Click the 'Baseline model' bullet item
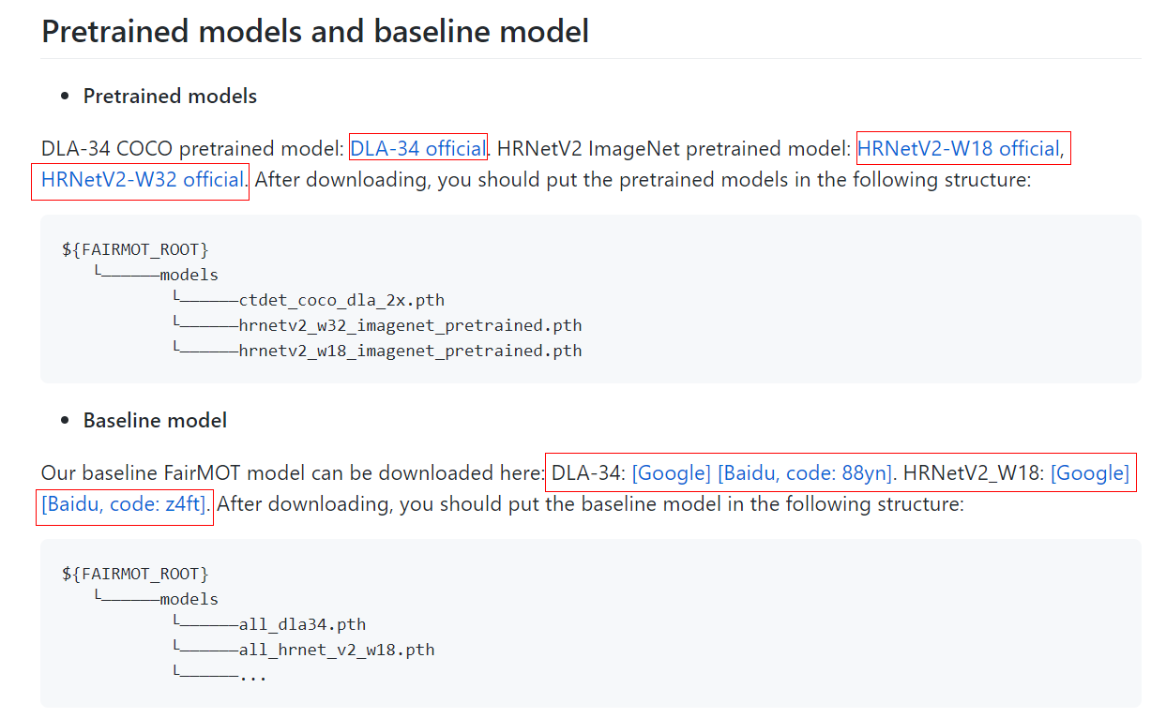The height and width of the screenshot is (718, 1166). [x=155, y=420]
